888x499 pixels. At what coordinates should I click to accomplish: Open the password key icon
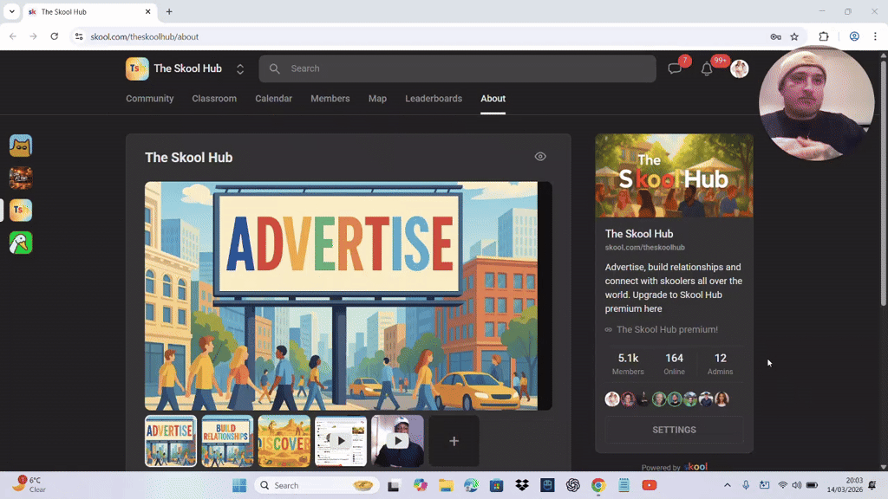pyautogui.click(x=776, y=36)
